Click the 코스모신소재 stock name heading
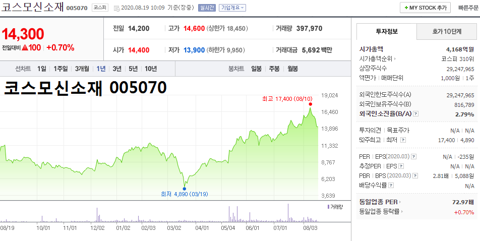The height and width of the screenshot is (241, 480). click(32, 8)
